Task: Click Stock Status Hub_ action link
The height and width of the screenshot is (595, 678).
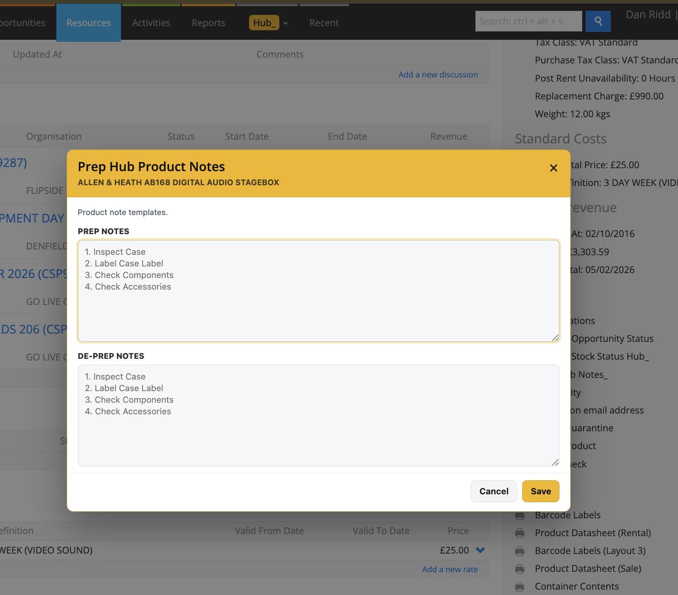Action: (x=610, y=356)
